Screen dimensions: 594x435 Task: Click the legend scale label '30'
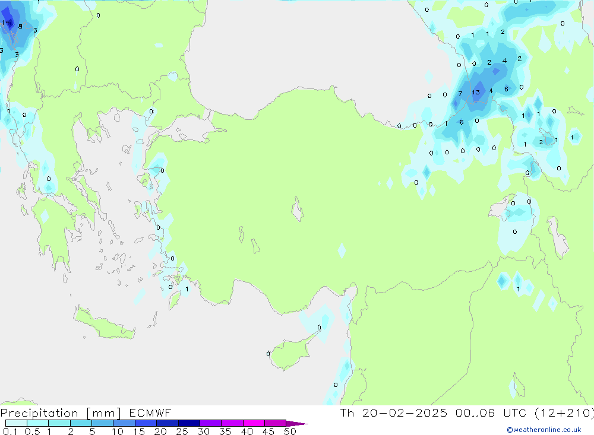coord(204,431)
